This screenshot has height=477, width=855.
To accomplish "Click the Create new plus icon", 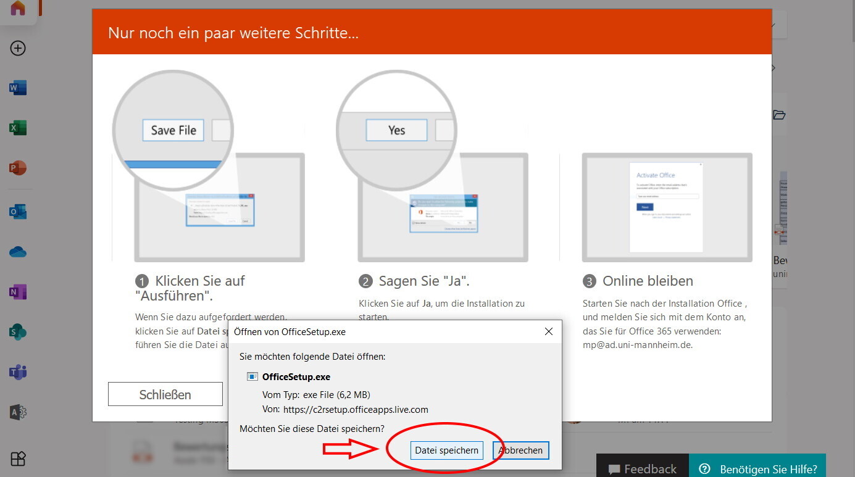I will (18, 48).
